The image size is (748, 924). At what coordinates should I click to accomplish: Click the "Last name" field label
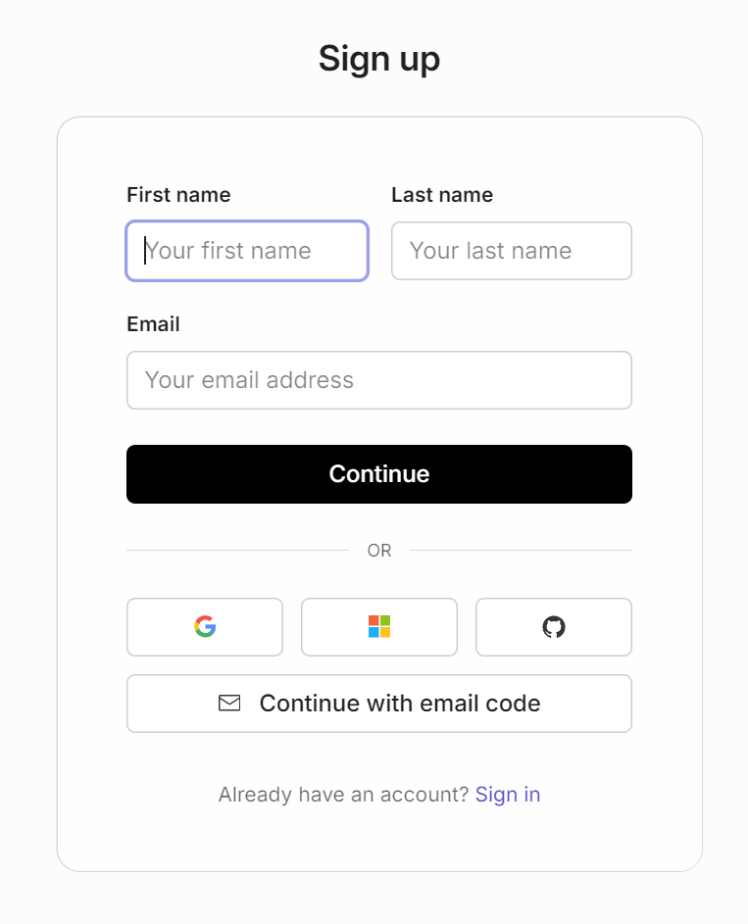(x=442, y=195)
